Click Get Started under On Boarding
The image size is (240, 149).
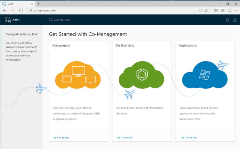[x=125, y=138]
